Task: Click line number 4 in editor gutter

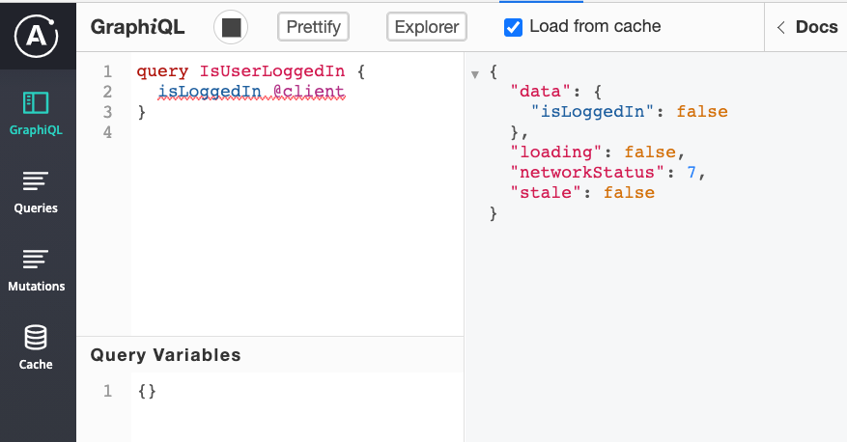Action: [x=107, y=132]
